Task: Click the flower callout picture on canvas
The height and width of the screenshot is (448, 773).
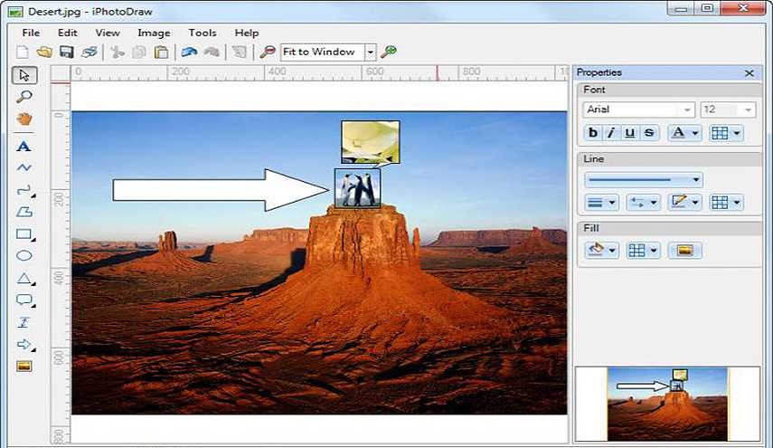Action: (371, 142)
